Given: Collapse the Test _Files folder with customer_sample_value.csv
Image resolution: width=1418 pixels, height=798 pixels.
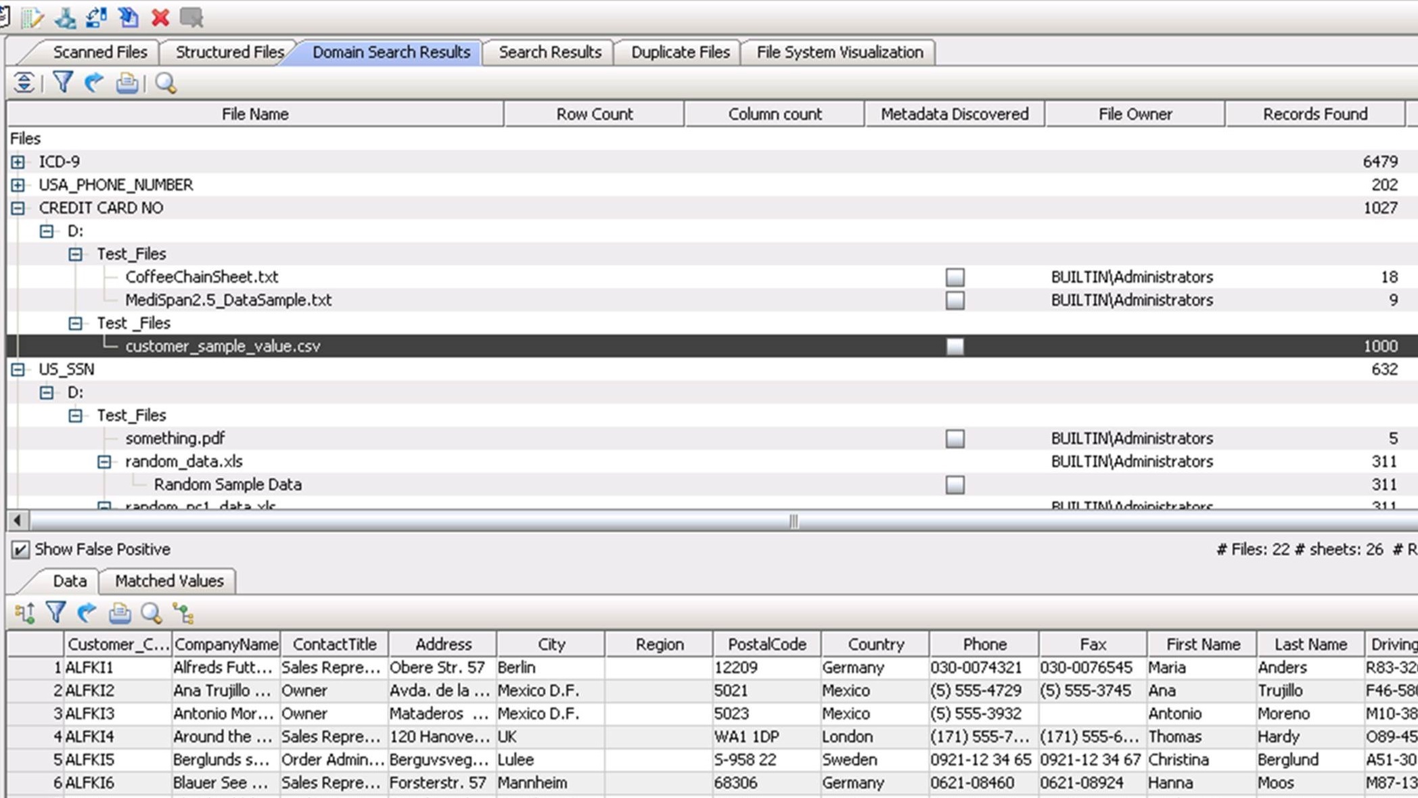Looking at the screenshot, I should (76, 323).
